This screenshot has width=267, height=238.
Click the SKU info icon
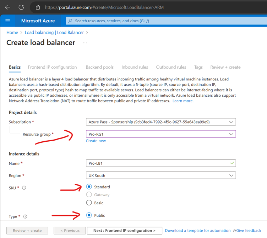24,188
